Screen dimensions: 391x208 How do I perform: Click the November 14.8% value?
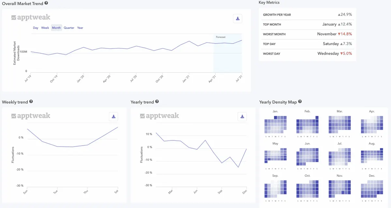pos(335,34)
